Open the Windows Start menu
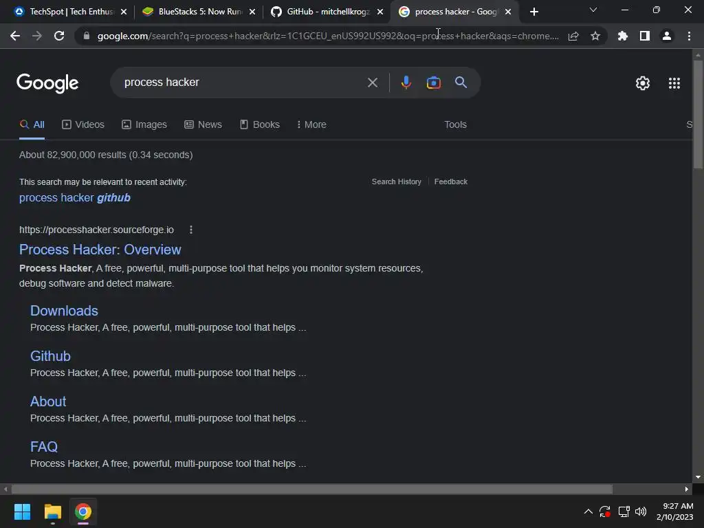 click(22, 511)
